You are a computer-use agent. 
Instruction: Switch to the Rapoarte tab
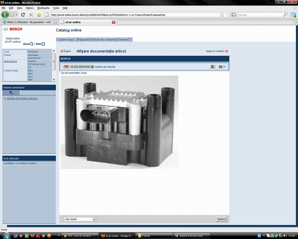(83, 40)
